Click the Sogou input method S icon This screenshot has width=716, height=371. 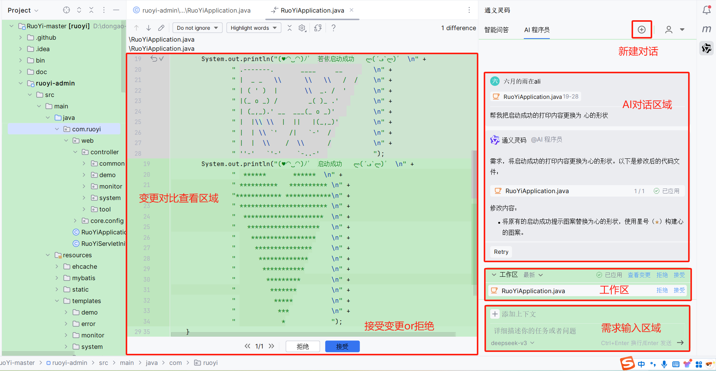(x=627, y=363)
